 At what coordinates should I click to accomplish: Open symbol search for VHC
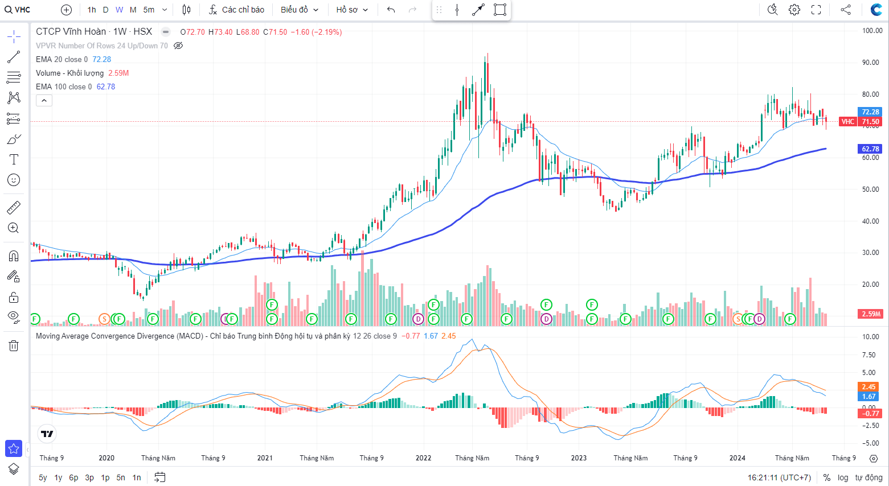click(x=18, y=10)
